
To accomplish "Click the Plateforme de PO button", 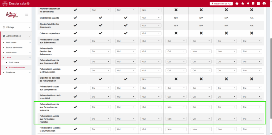I will 221,3.
